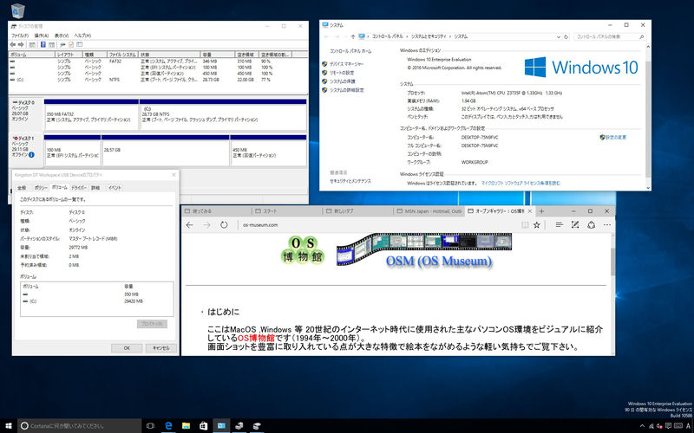Close the Kingston properties dialog
The image size is (694, 433).
click(173, 175)
